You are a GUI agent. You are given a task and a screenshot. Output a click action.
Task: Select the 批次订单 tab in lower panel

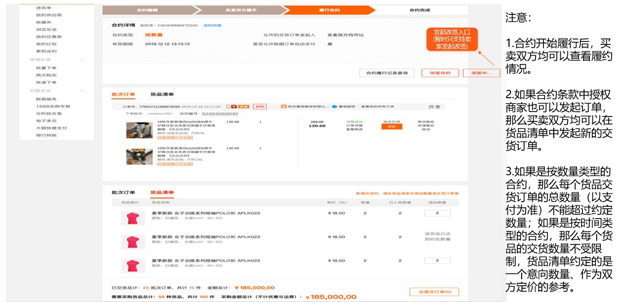click(x=123, y=192)
